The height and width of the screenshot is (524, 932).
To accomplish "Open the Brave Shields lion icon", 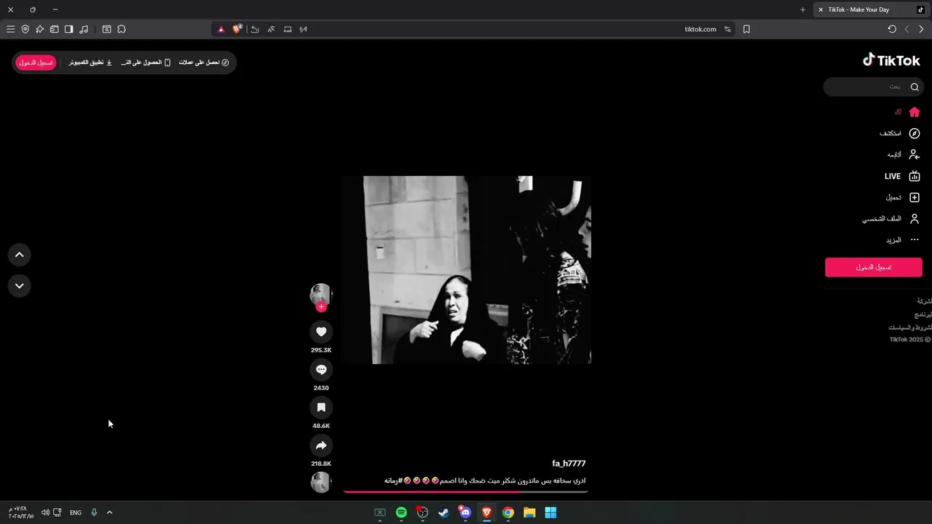I will click(x=237, y=29).
